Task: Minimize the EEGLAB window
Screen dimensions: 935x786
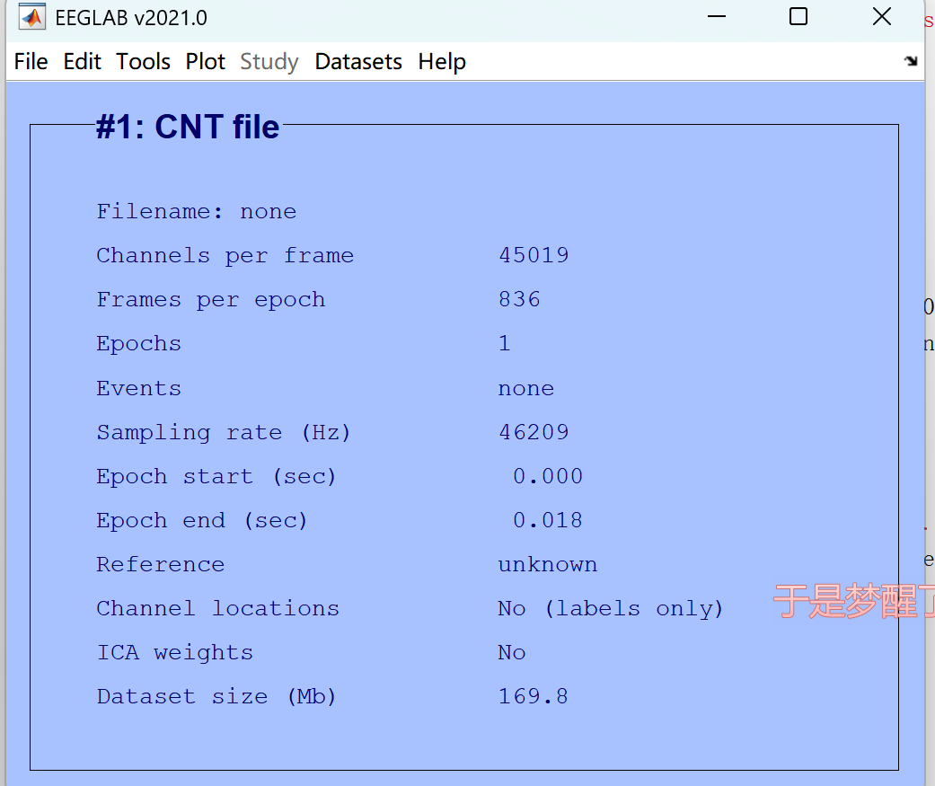Action: (716, 16)
